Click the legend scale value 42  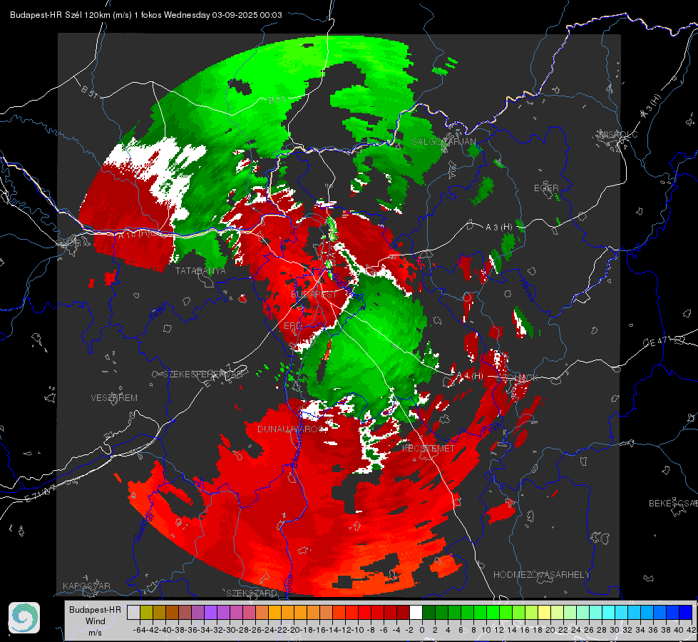[692, 631]
